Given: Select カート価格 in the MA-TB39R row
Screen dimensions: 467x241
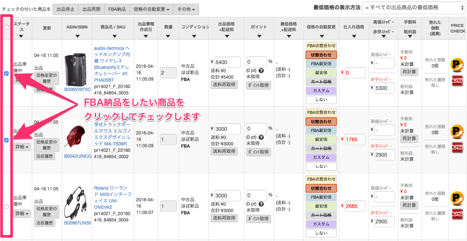Looking at the screenshot, I should pyautogui.click(x=321, y=148).
